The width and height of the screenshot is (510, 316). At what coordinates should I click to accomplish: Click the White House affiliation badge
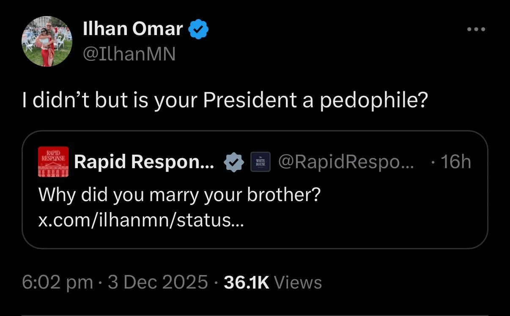260,162
